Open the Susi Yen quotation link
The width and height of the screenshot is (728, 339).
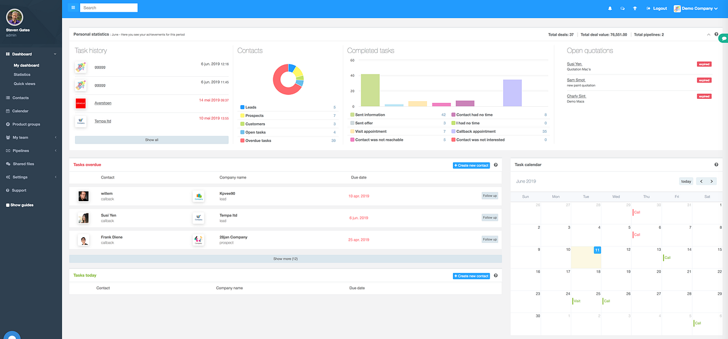coord(573,64)
